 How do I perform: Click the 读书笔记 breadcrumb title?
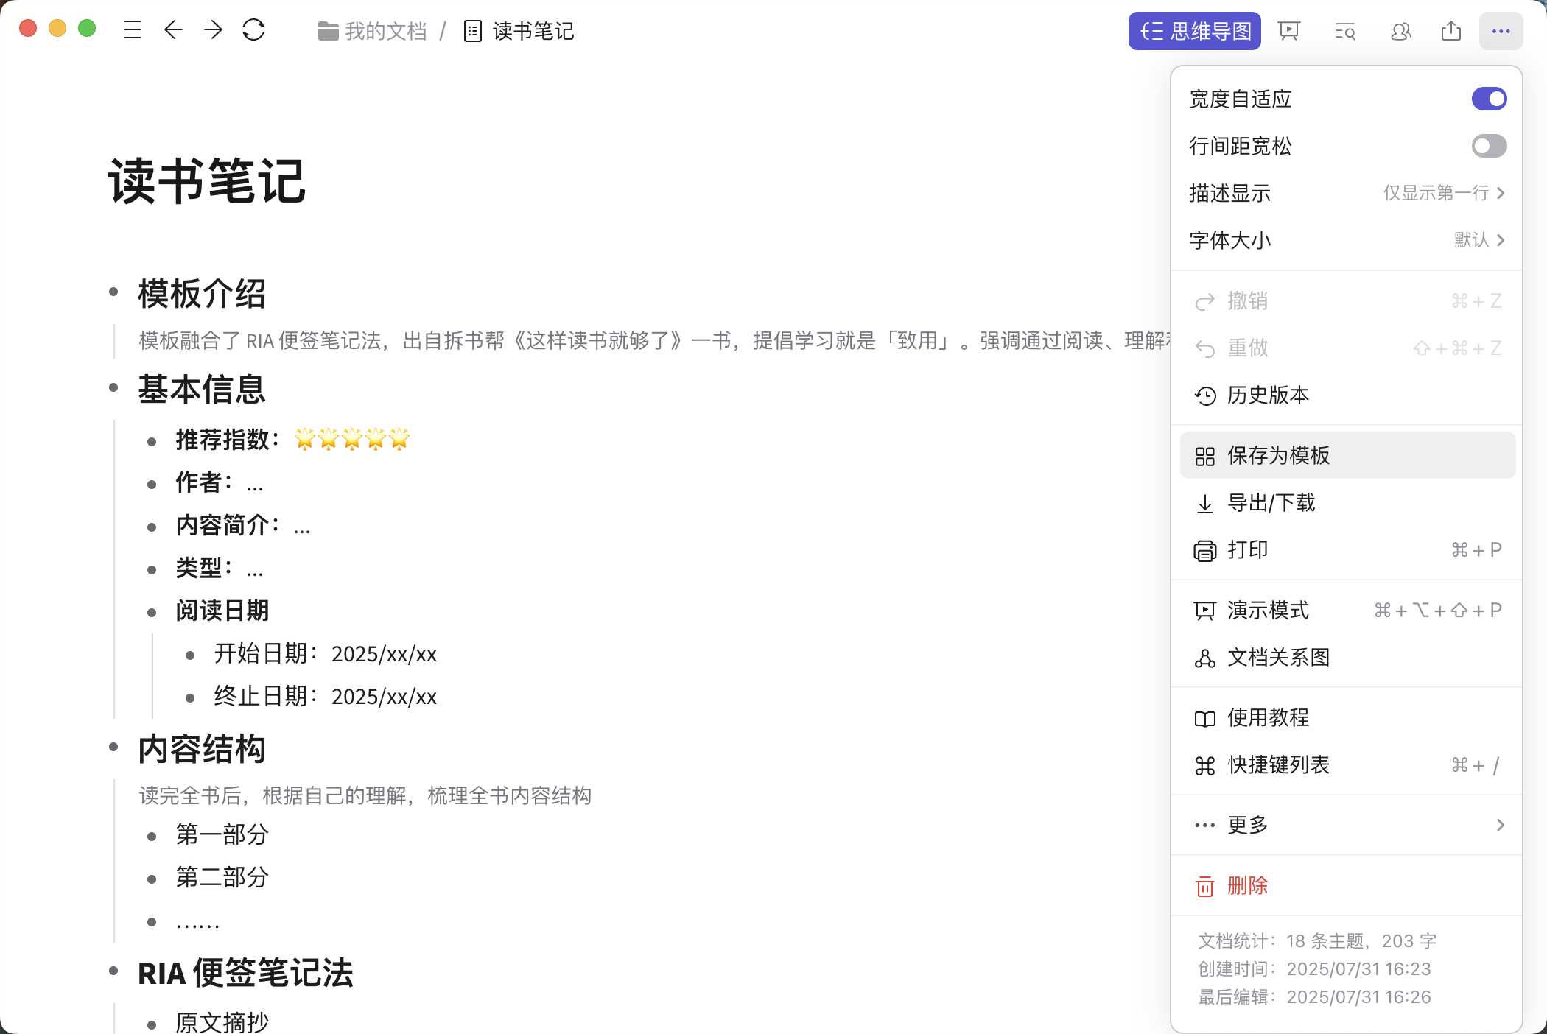click(x=533, y=31)
